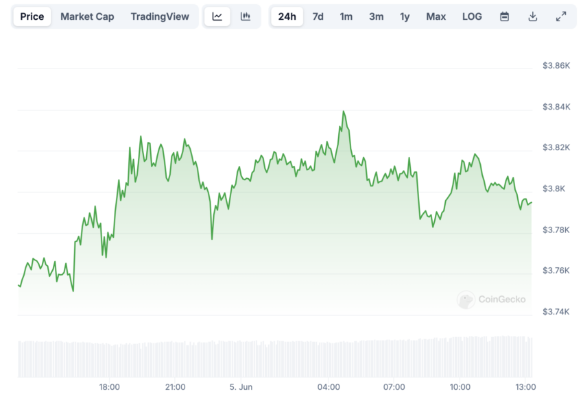The height and width of the screenshot is (405, 583).
Task: Choose the 1y time range
Action: [x=405, y=16]
